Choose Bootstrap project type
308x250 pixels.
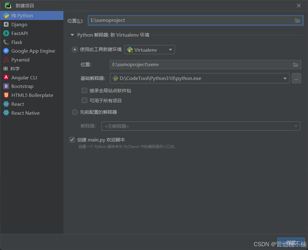coord(32,86)
